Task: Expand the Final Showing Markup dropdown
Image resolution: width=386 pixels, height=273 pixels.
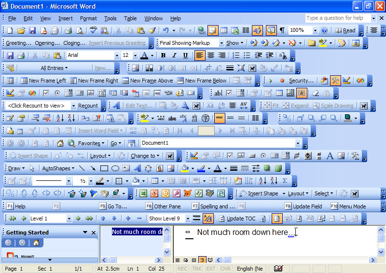Action: [x=221, y=43]
